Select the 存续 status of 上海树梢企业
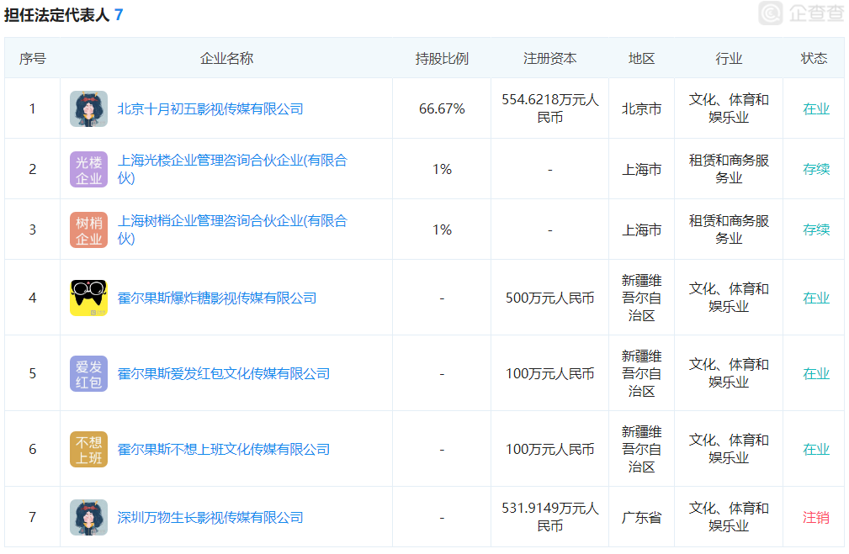 click(x=816, y=230)
